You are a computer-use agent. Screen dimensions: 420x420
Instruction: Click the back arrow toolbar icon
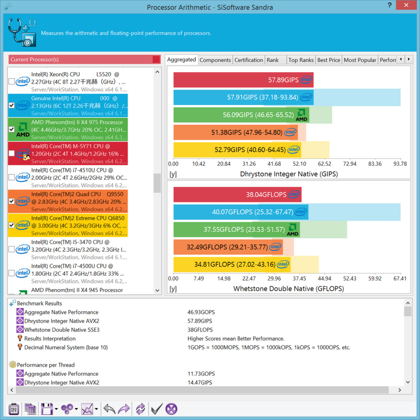(x=109, y=409)
